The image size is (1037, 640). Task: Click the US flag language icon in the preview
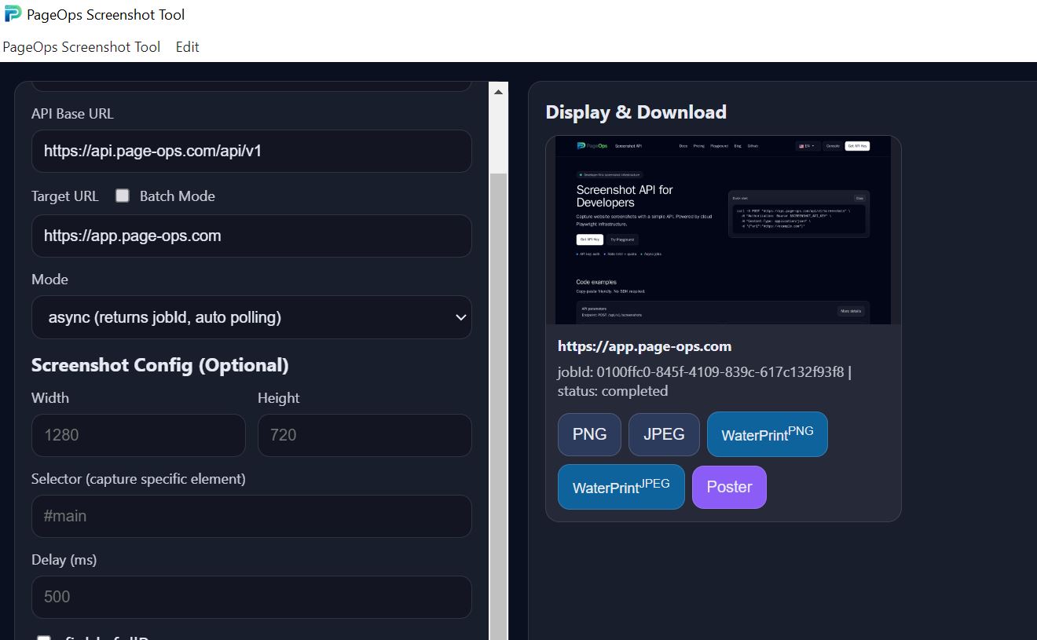click(801, 146)
